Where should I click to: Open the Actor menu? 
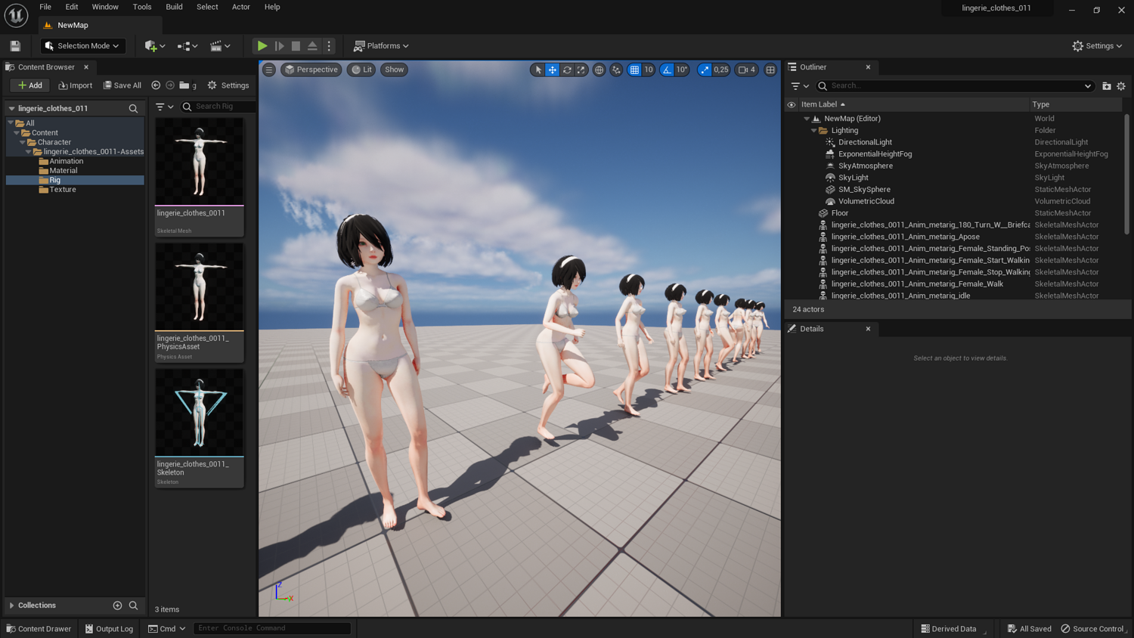(240, 8)
